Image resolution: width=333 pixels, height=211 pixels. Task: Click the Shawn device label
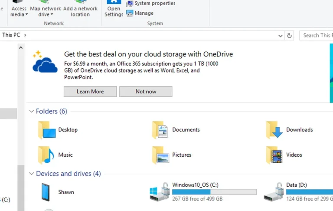coord(66,192)
